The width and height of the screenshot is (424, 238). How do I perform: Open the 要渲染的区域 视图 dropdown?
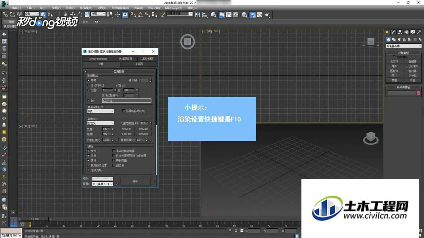(x=101, y=111)
